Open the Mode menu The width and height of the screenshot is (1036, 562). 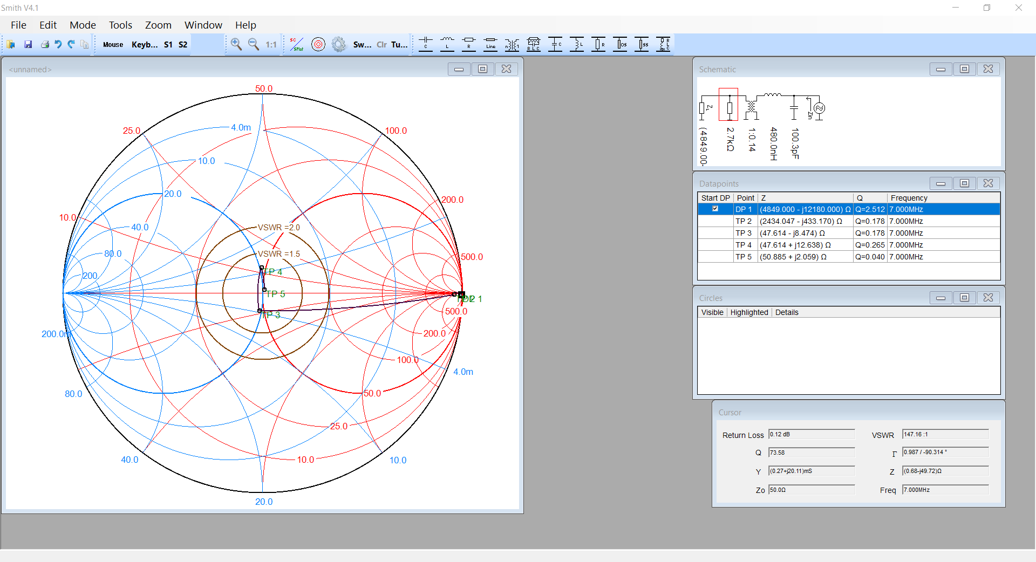tap(83, 25)
